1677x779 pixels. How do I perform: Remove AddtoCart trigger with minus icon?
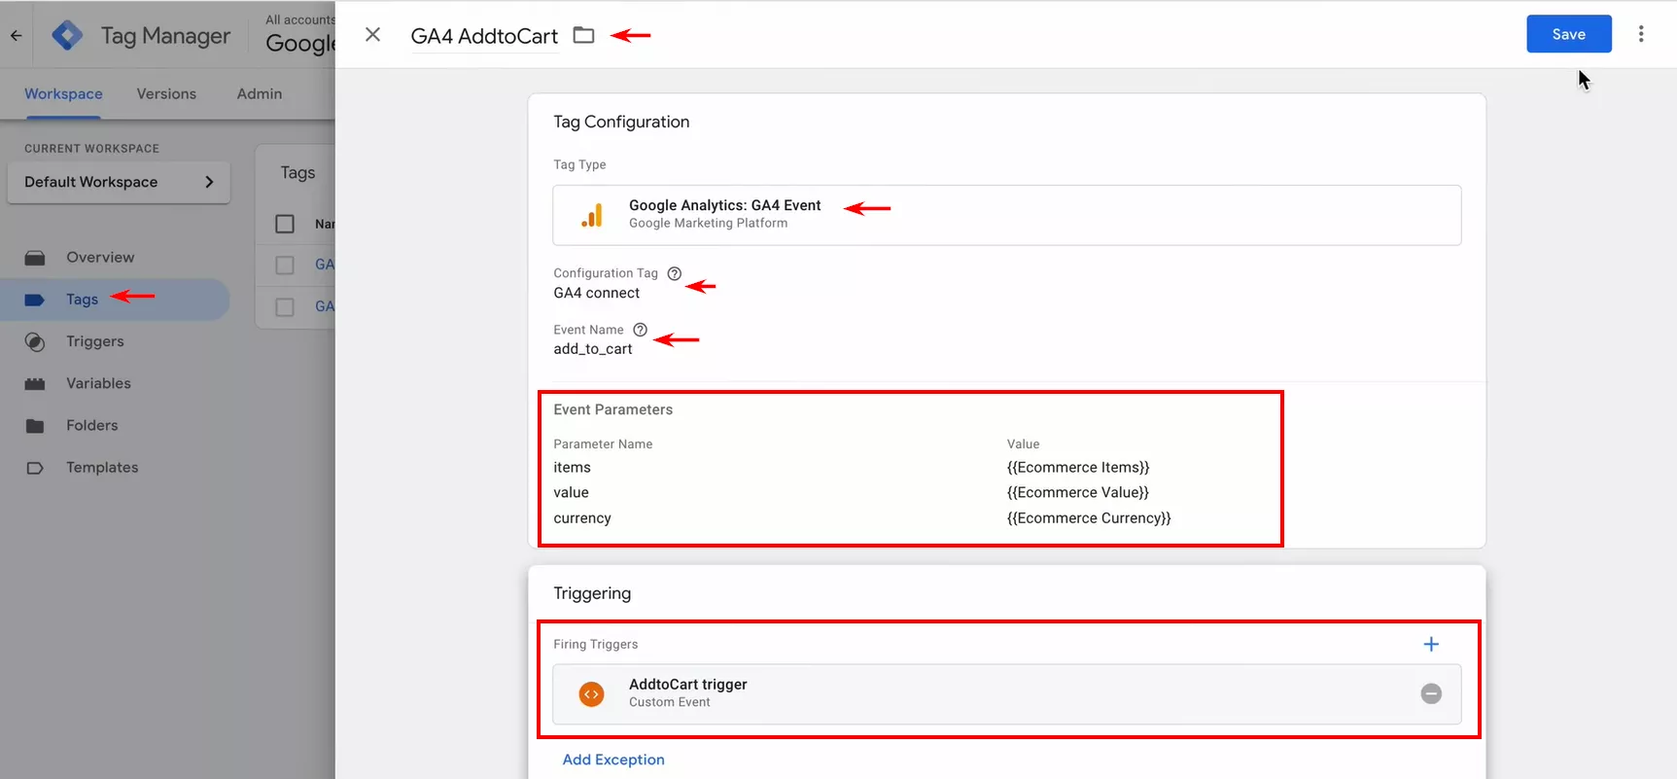pos(1431,693)
